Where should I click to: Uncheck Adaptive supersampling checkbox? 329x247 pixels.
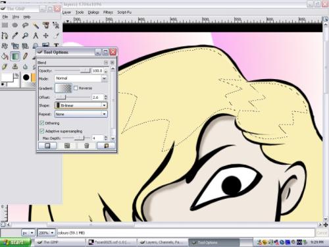[41, 131]
